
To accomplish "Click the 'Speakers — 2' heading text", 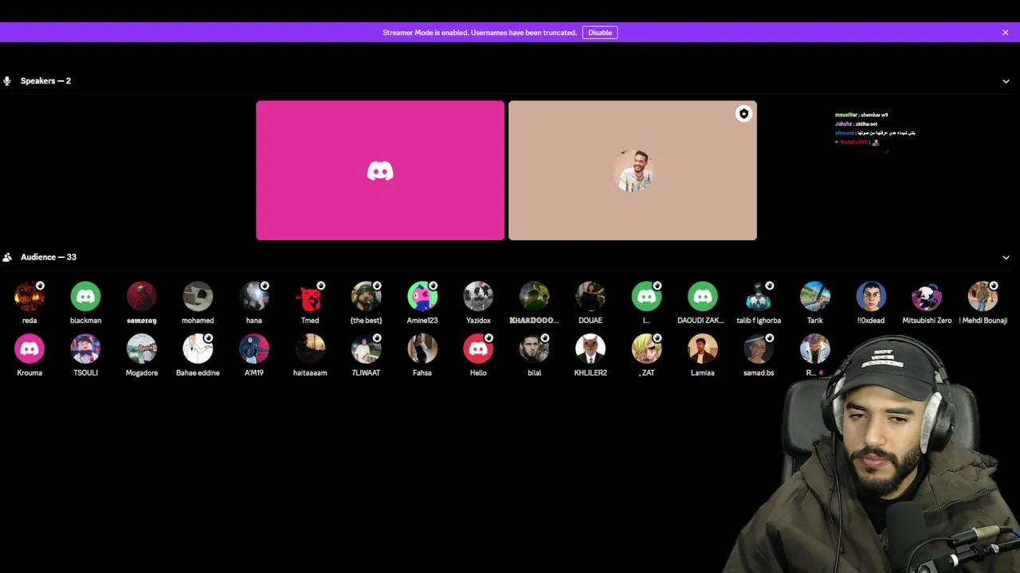I will coord(45,81).
